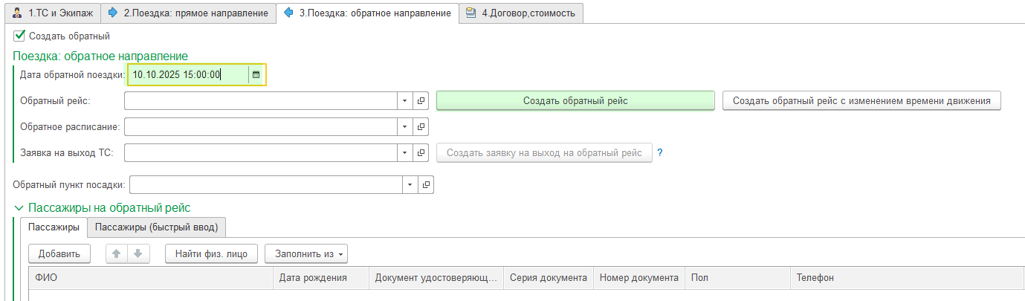Move passenger row down with arrow button

pyautogui.click(x=138, y=253)
